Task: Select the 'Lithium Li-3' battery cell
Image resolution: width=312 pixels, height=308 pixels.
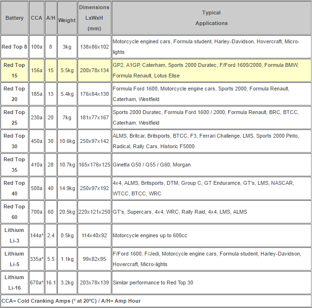Action: click(14, 235)
